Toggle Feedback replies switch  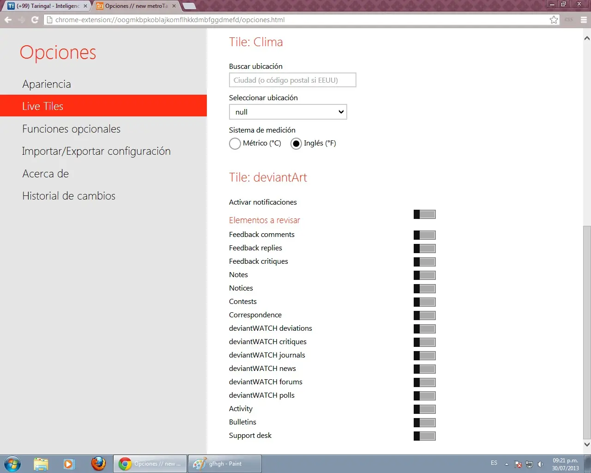tap(425, 249)
